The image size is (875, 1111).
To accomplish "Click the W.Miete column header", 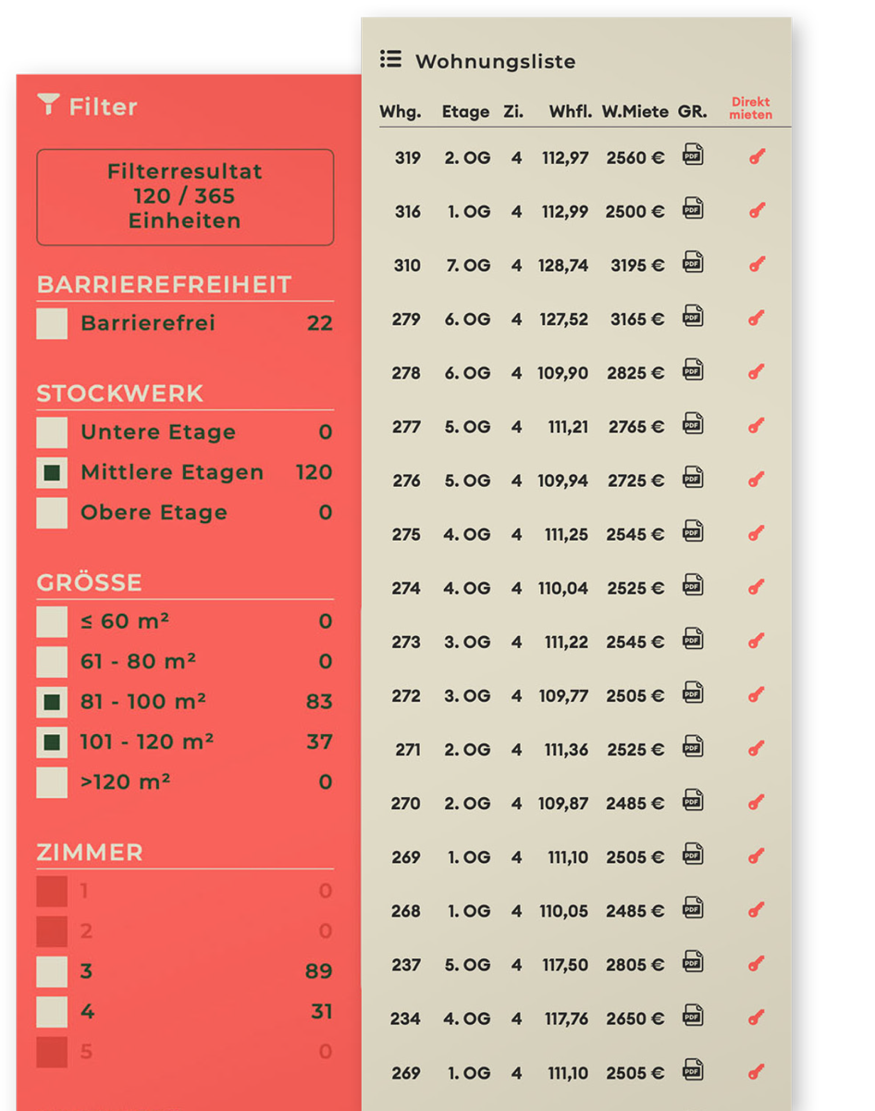I will (x=635, y=111).
